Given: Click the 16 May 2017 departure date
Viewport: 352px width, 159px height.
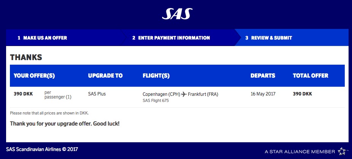Looking at the screenshot, I should 263,94.
